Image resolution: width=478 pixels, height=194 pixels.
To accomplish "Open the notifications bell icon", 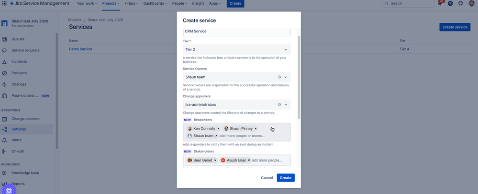I will coord(440,3).
